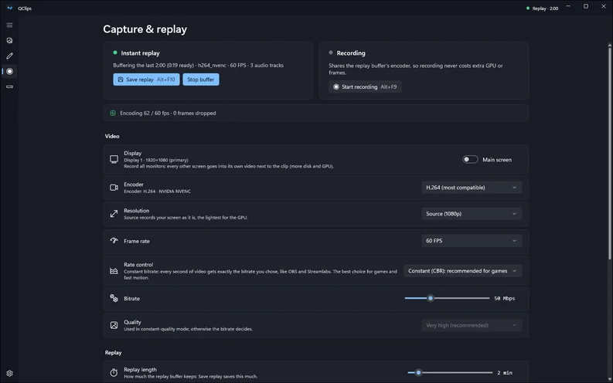Click Stop buffer button
Screen dimensions: 613x383
[x=201, y=80]
